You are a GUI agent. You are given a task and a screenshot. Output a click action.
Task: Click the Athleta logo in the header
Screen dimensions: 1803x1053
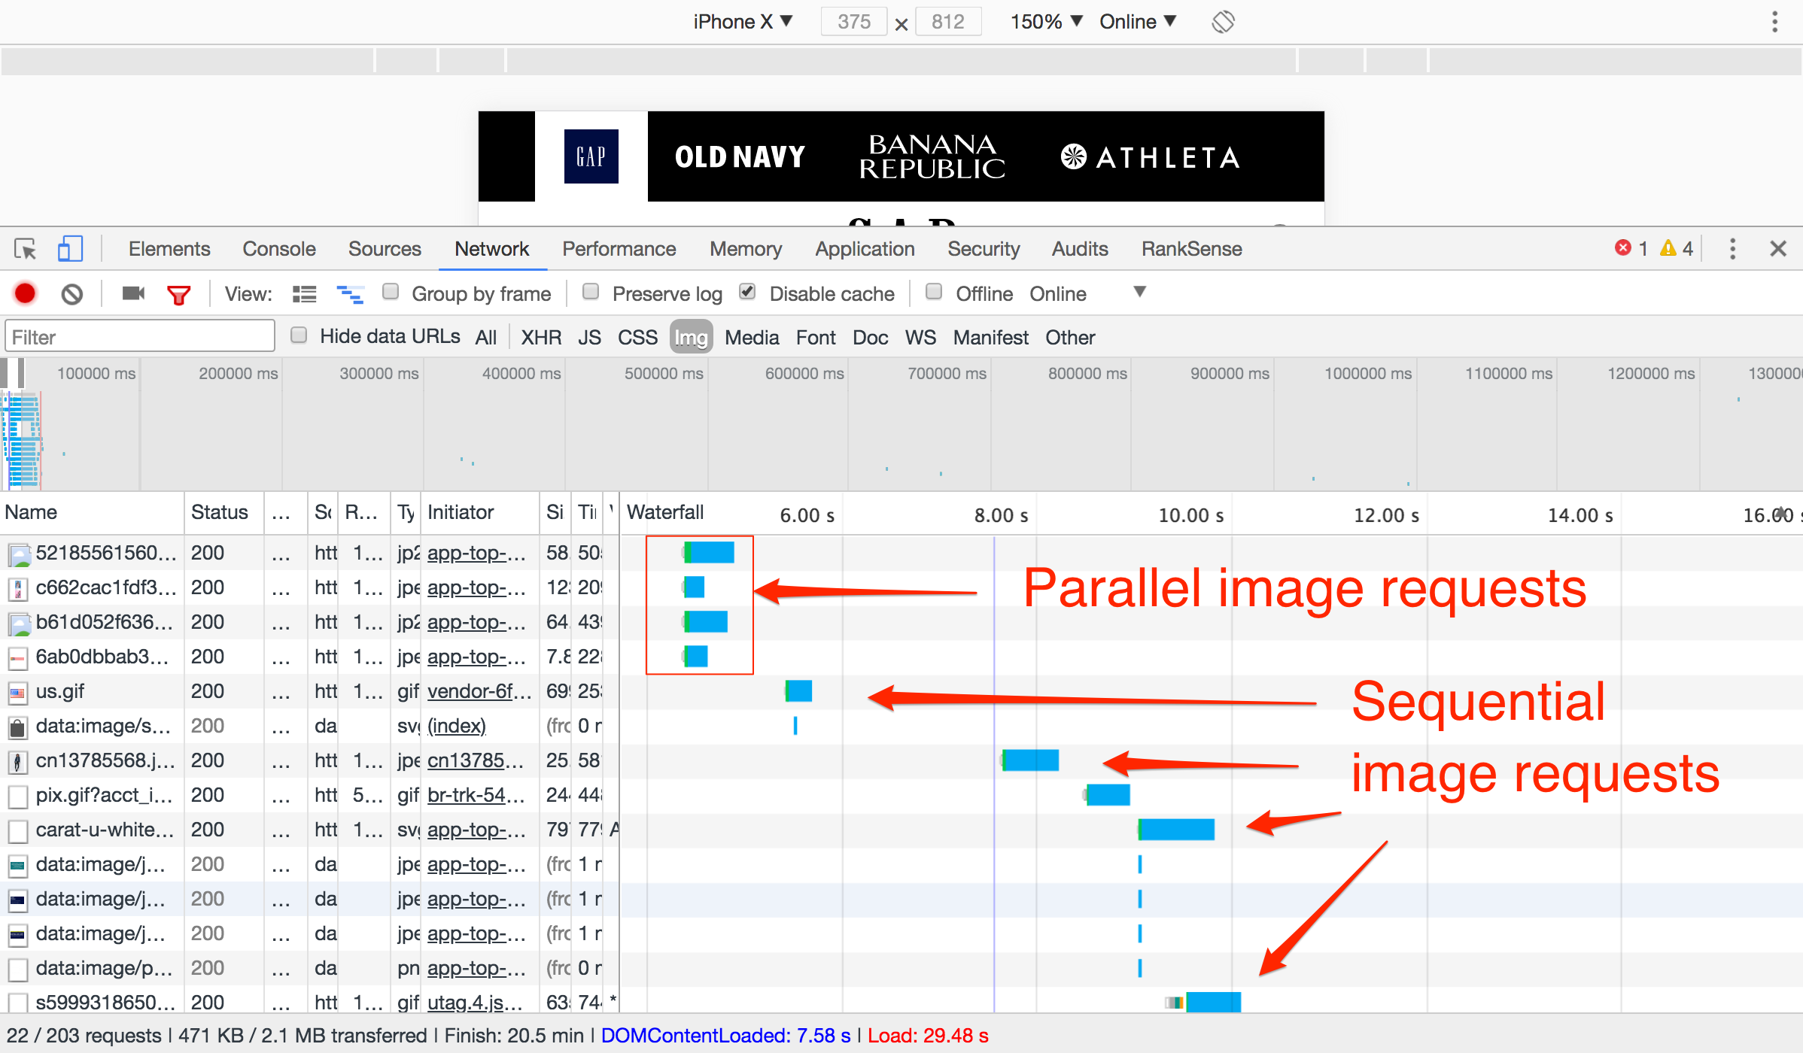pos(1151,157)
